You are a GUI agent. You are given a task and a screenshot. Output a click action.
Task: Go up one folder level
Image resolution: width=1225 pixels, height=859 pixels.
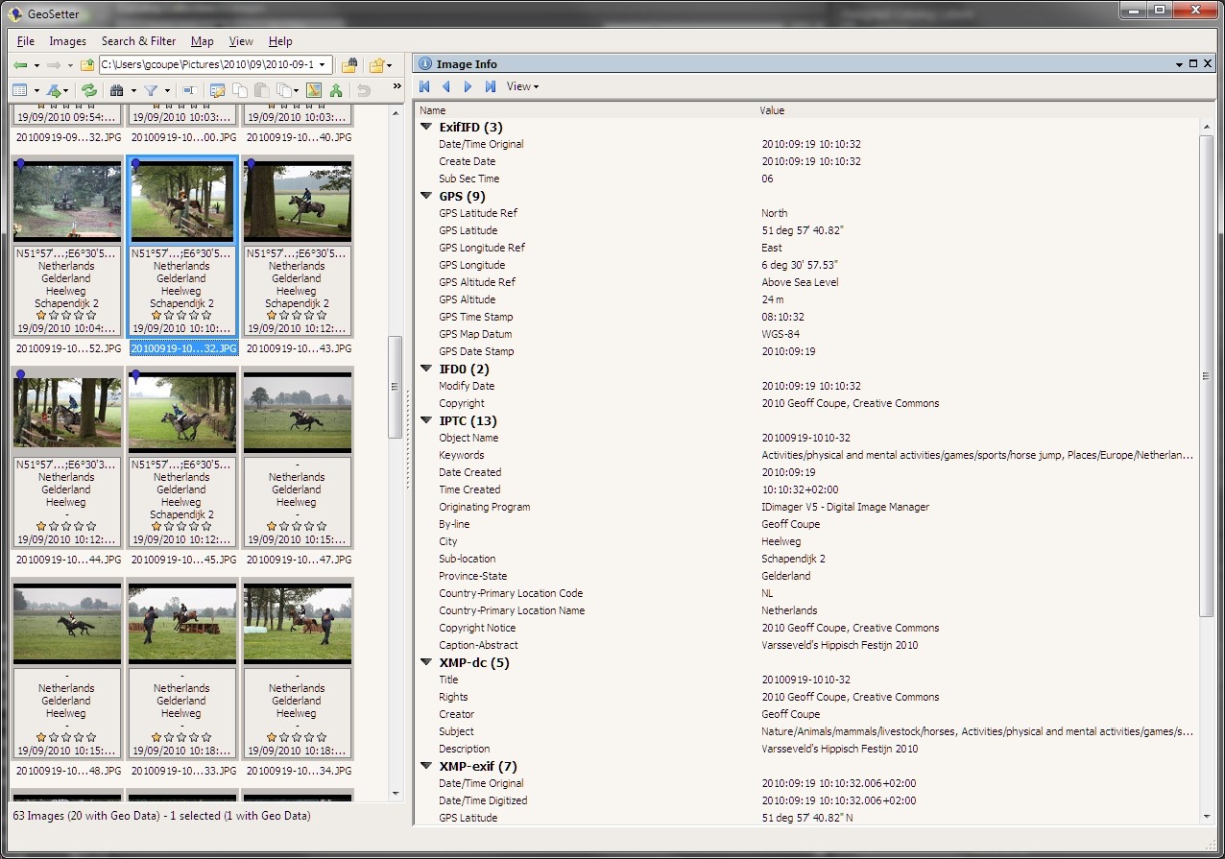87,65
